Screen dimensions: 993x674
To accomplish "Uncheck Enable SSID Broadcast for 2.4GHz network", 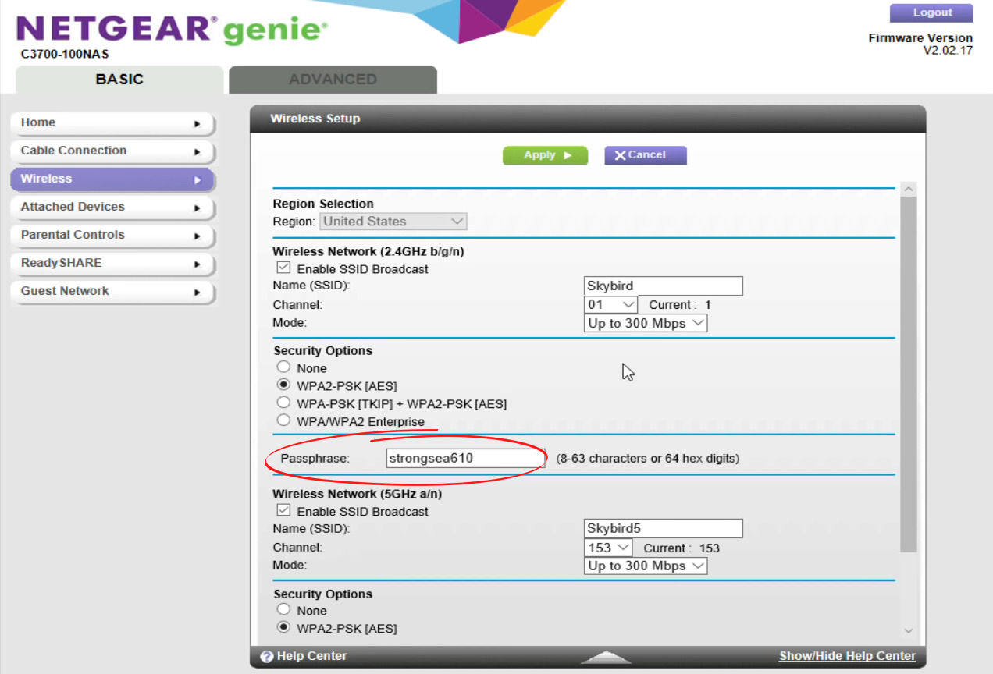I will [x=282, y=268].
